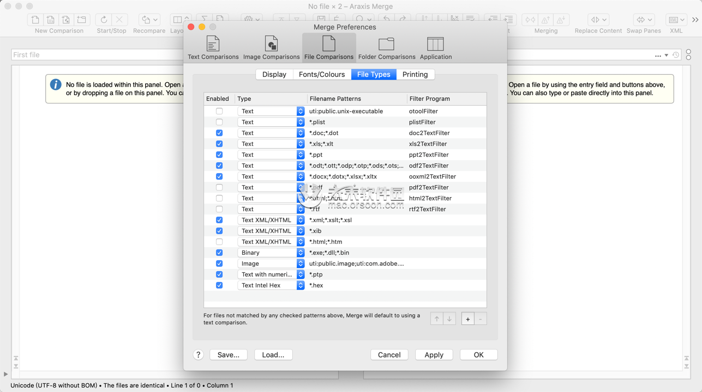Click the Swap Panes toolbar icon

pyautogui.click(x=644, y=20)
